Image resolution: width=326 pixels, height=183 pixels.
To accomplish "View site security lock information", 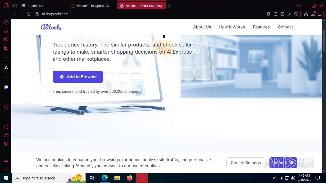I will coord(37,14).
